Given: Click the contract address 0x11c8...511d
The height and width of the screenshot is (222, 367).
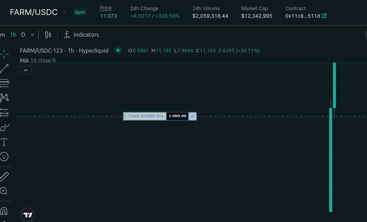Looking at the screenshot, I should point(302,16).
